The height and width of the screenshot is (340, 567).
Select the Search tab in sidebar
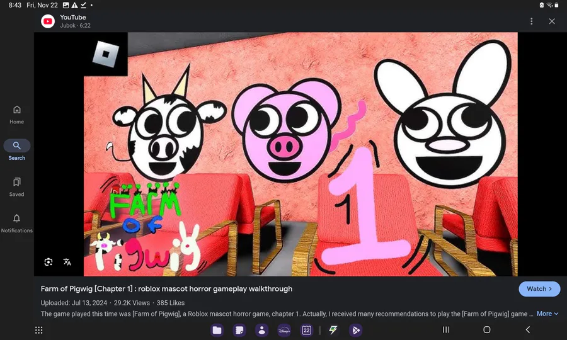(x=16, y=150)
